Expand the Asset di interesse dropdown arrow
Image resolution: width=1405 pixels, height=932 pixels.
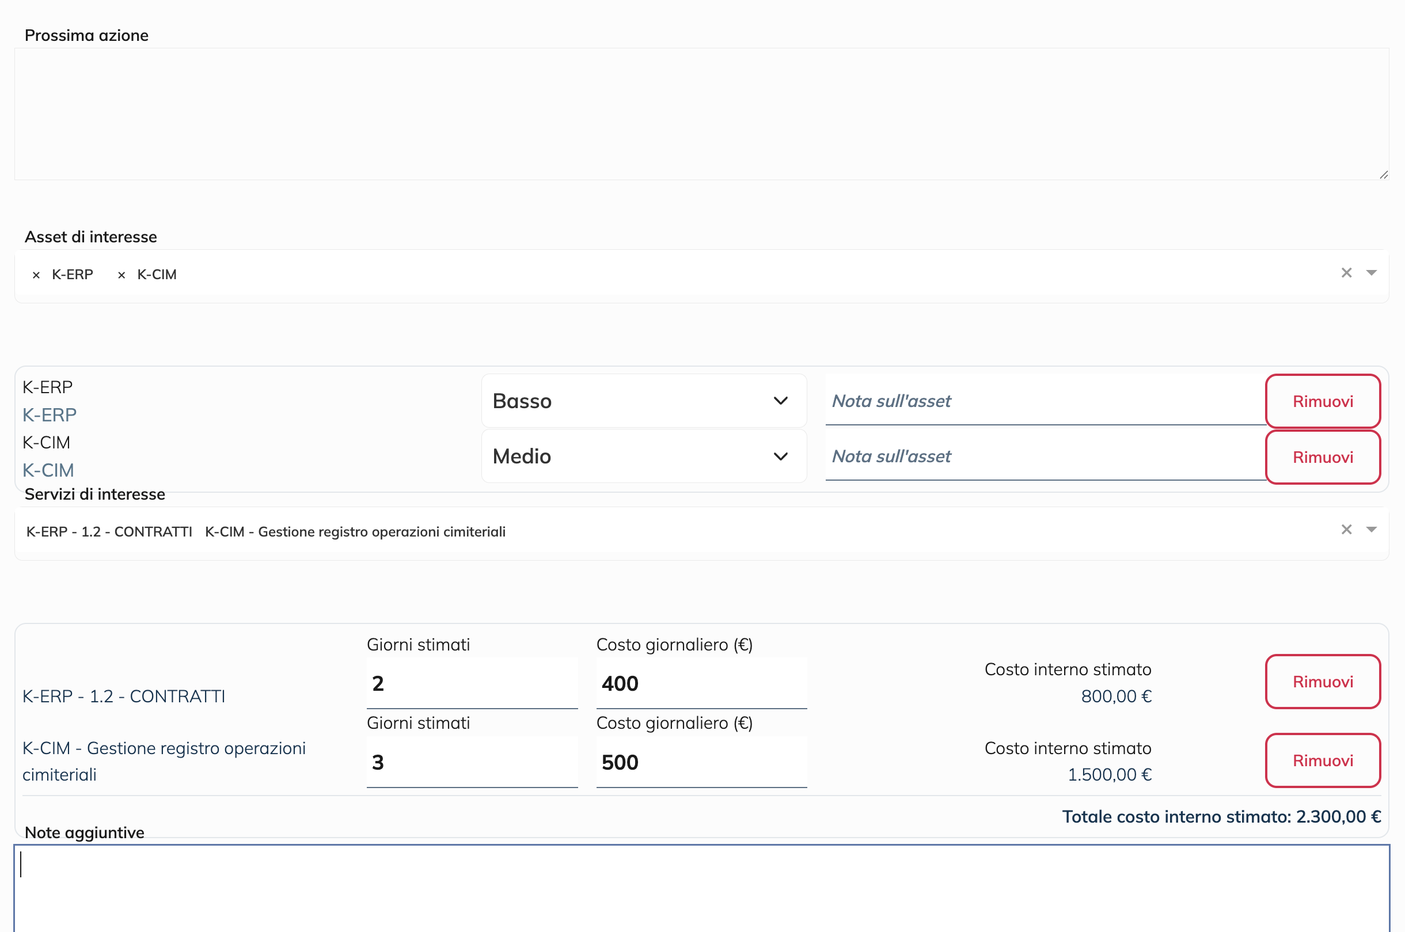[x=1371, y=273]
